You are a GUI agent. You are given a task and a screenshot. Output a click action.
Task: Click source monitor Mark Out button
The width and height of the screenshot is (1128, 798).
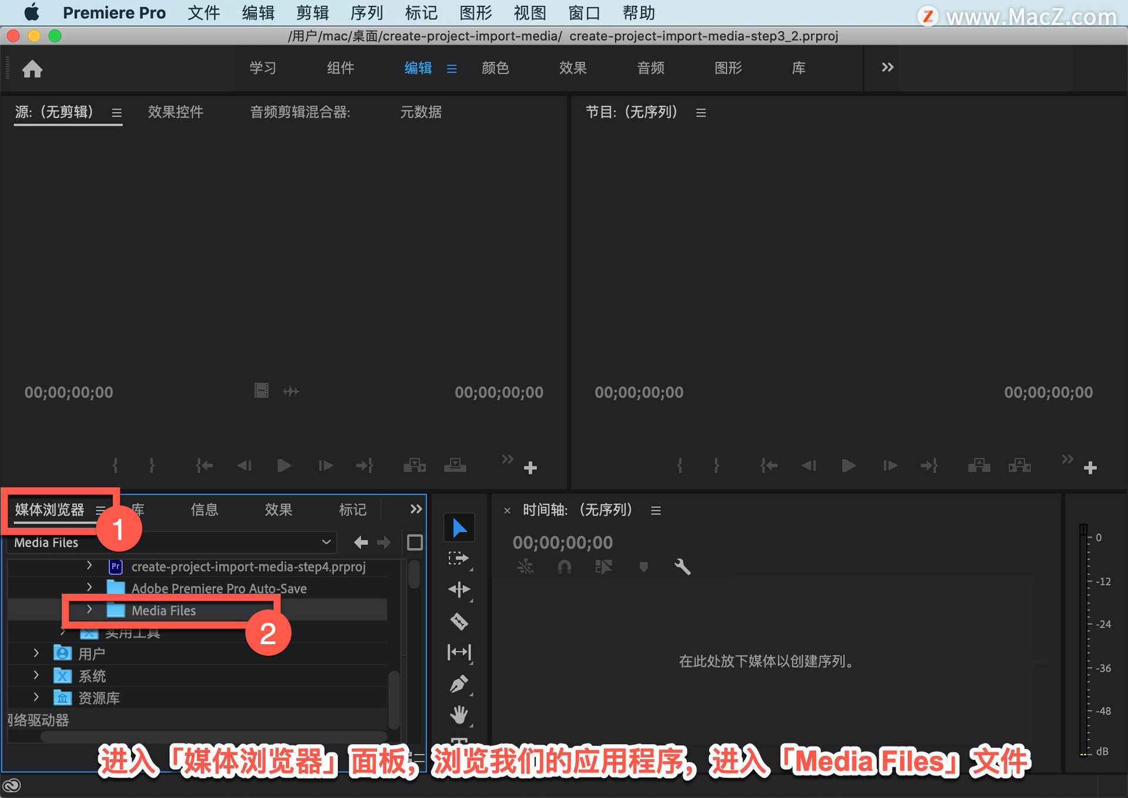click(152, 466)
